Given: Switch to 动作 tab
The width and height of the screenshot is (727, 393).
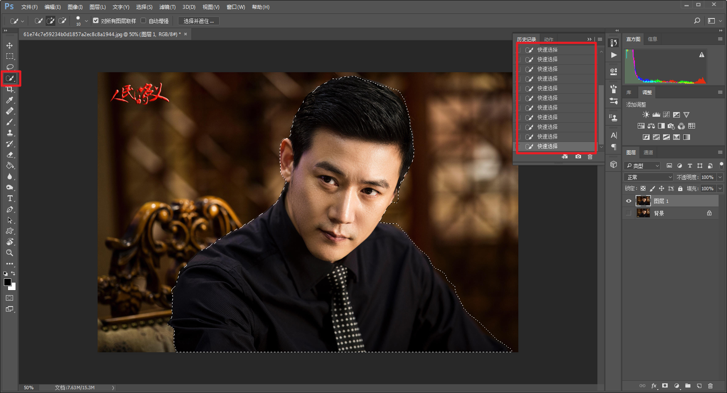Looking at the screenshot, I should (549, 39).
